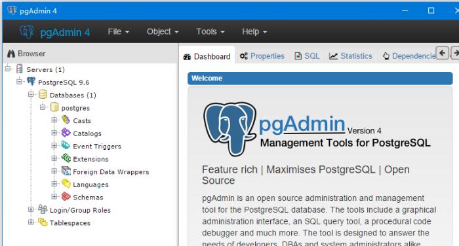459x246 pixels.
Task: Open the Object menu
Action: tap(163, 31)
